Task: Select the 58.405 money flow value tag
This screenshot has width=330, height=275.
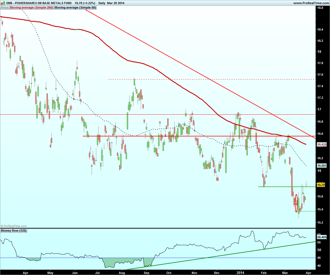Action: pos(321,237)
